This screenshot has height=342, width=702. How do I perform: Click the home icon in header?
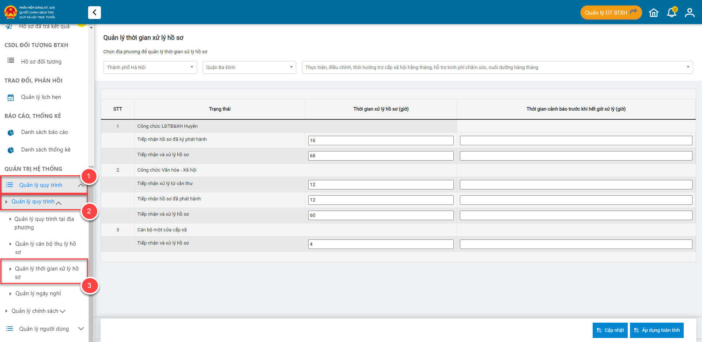tap(653, 13)
